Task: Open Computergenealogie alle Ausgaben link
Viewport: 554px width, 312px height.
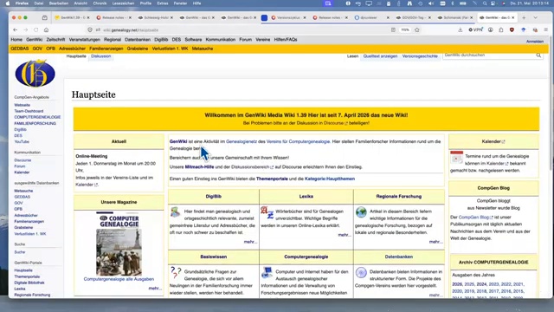Action: (119, 279)
